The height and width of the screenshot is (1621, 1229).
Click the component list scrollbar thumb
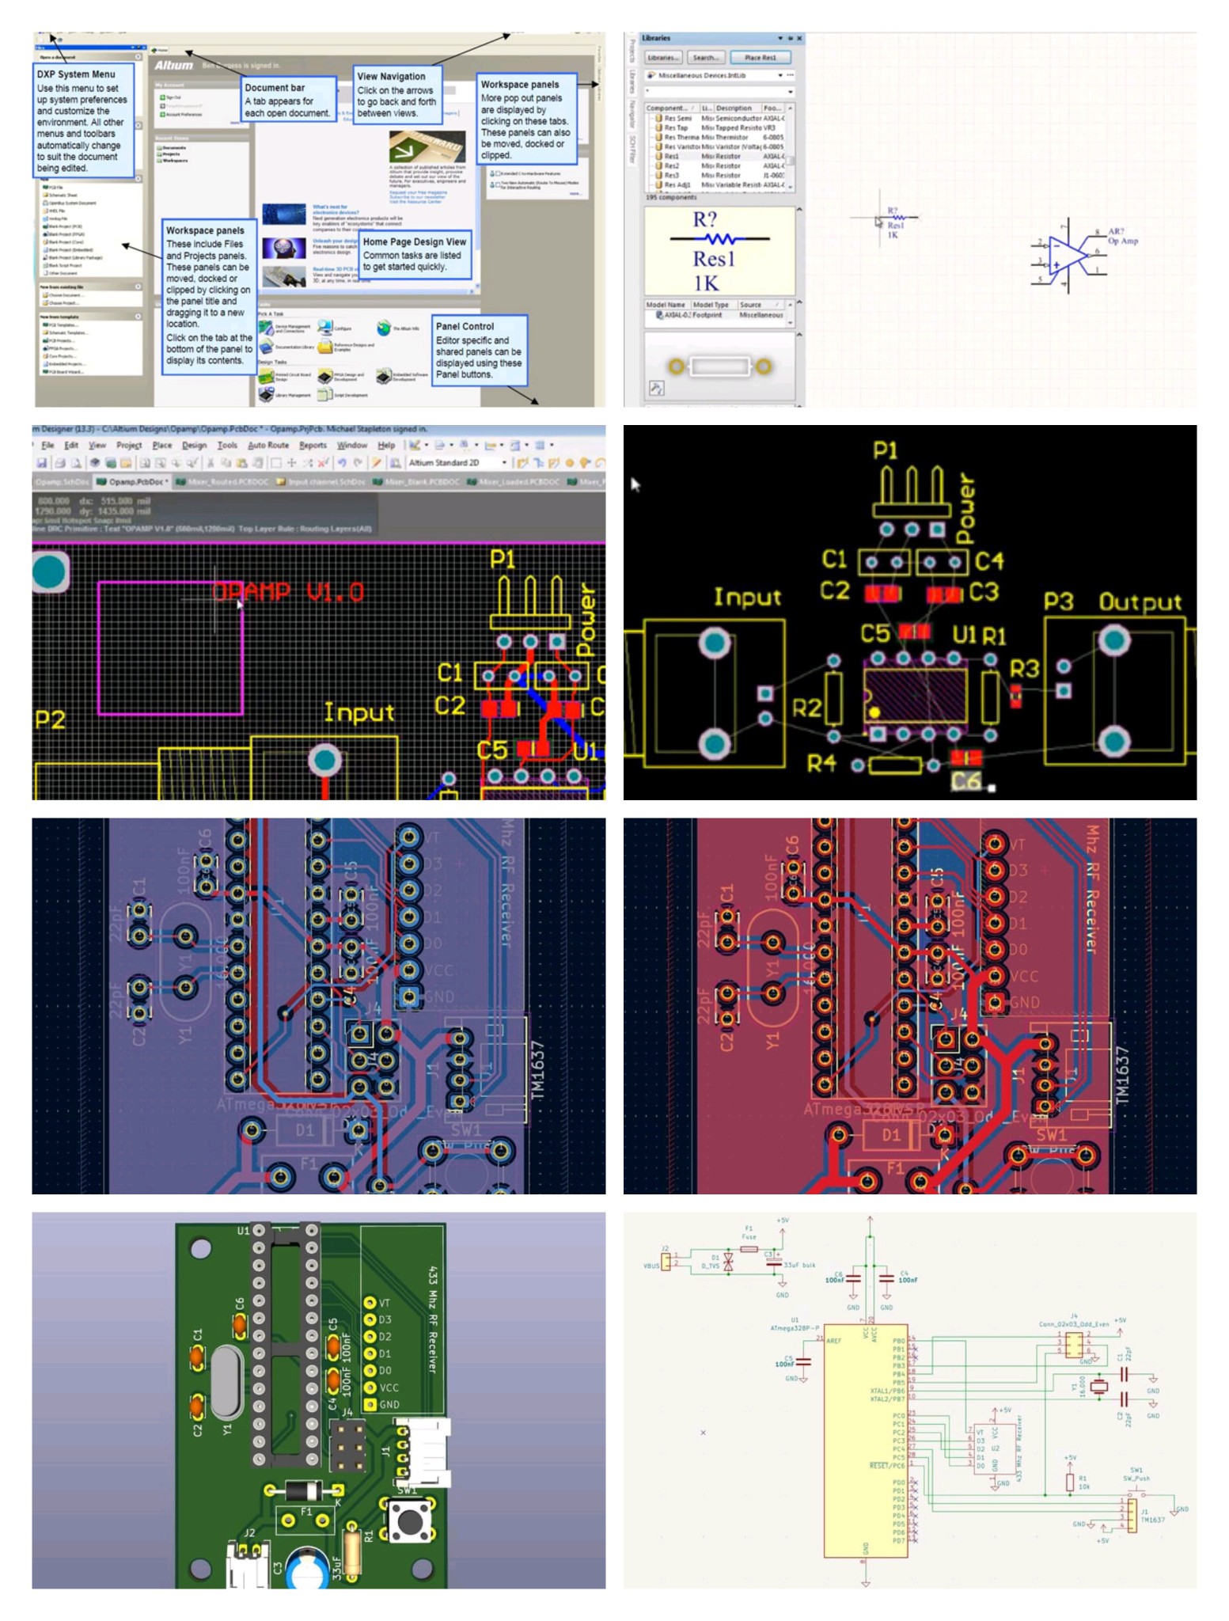coord(791,160)
